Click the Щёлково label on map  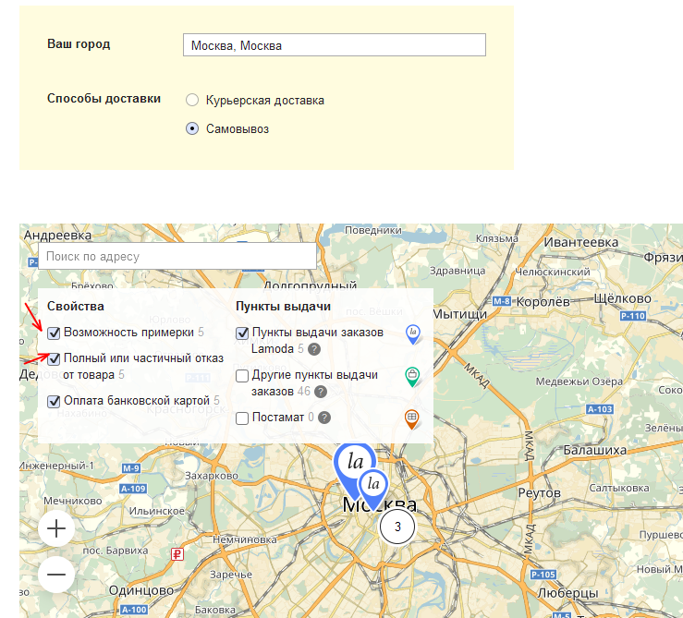point(622,298)
